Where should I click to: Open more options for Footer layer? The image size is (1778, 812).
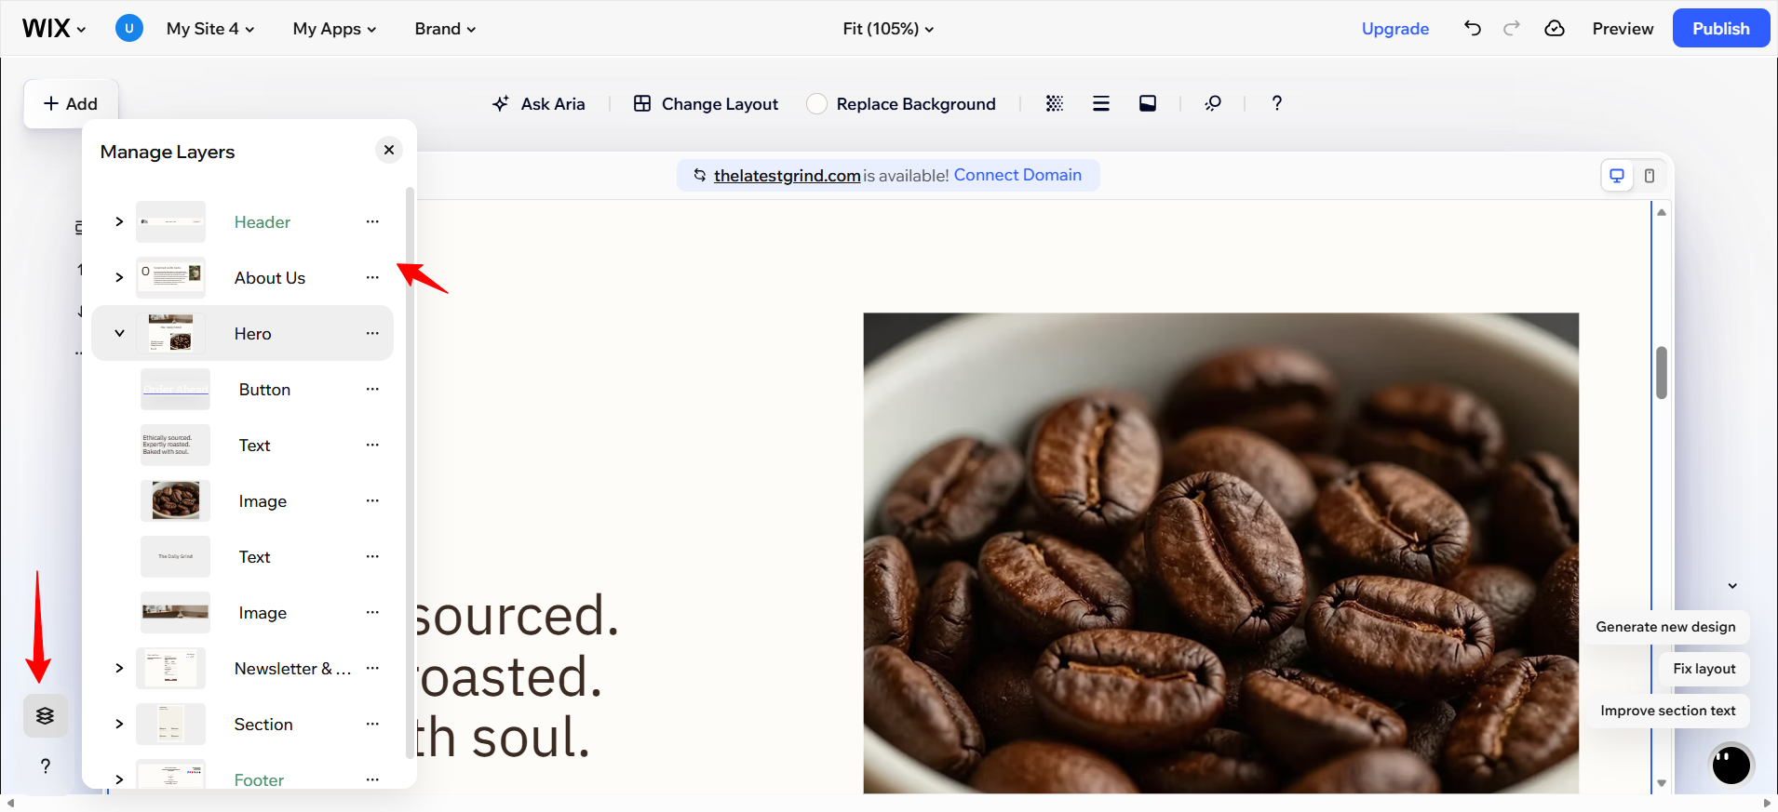coord(372,779)
